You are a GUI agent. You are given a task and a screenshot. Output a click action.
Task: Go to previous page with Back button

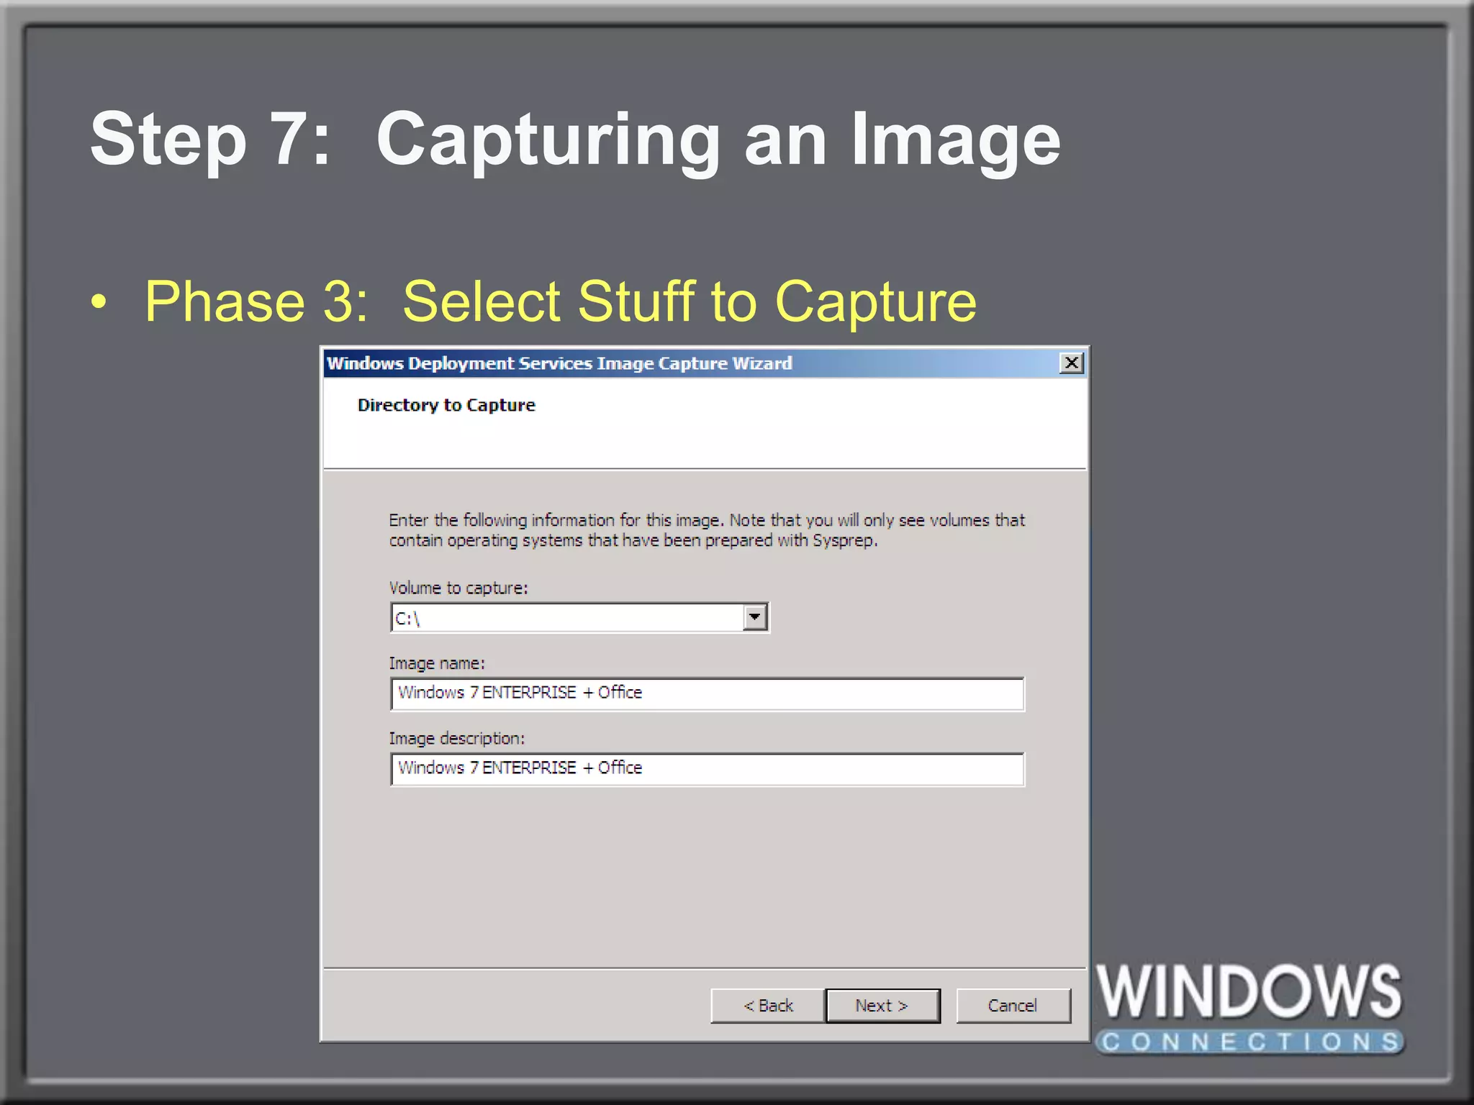tap(767, 1005)
